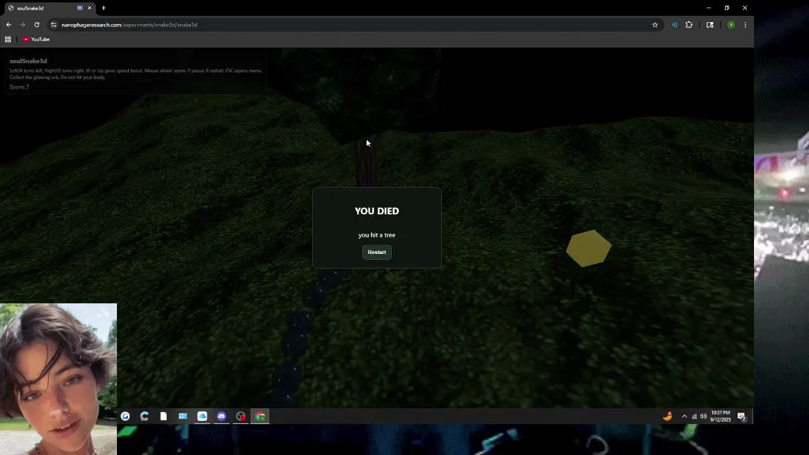Click the blue media/audio icon in toolbar
The height and width of the screenshot is (455, 809).
(x=674, y=25)
